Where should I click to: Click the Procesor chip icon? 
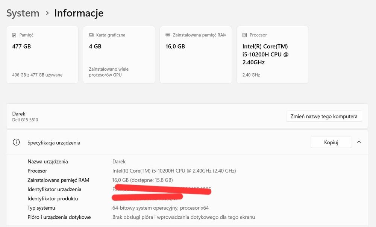pos(244,35)
